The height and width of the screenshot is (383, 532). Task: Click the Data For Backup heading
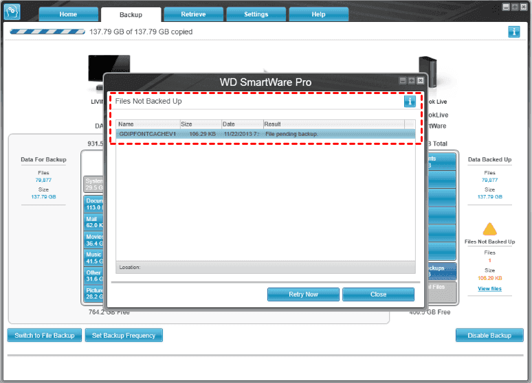43,159
